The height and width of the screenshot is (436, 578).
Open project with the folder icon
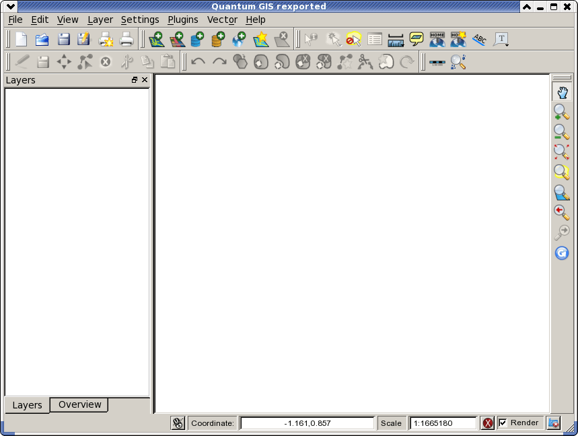click(42, 40)
